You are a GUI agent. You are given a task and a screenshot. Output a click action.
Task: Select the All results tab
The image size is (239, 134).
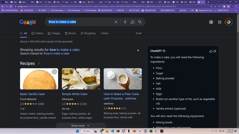[24, 33]
